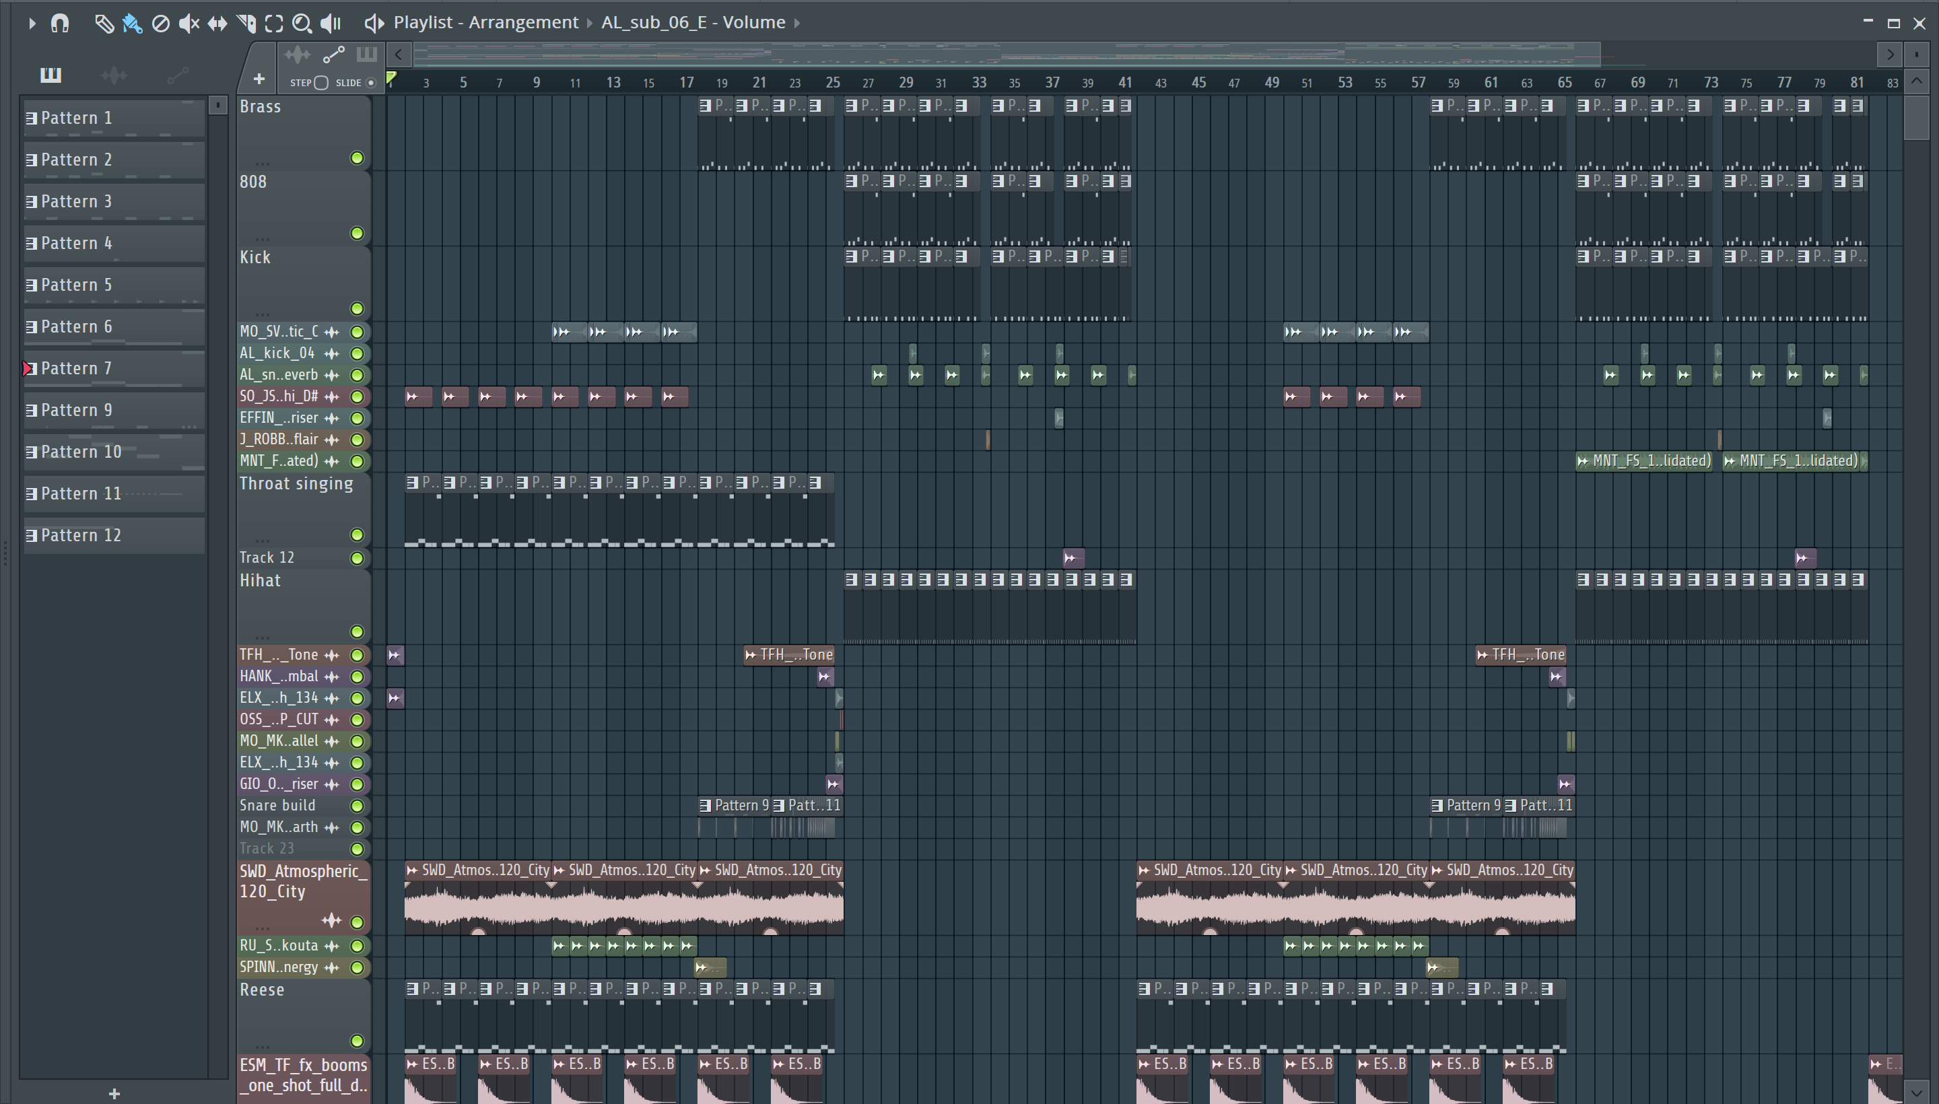Open Pattern 7 menu icon in picker
The height and width of the screenshot is (1104, 1939).
pyautogui.click(x=32, y=368)
